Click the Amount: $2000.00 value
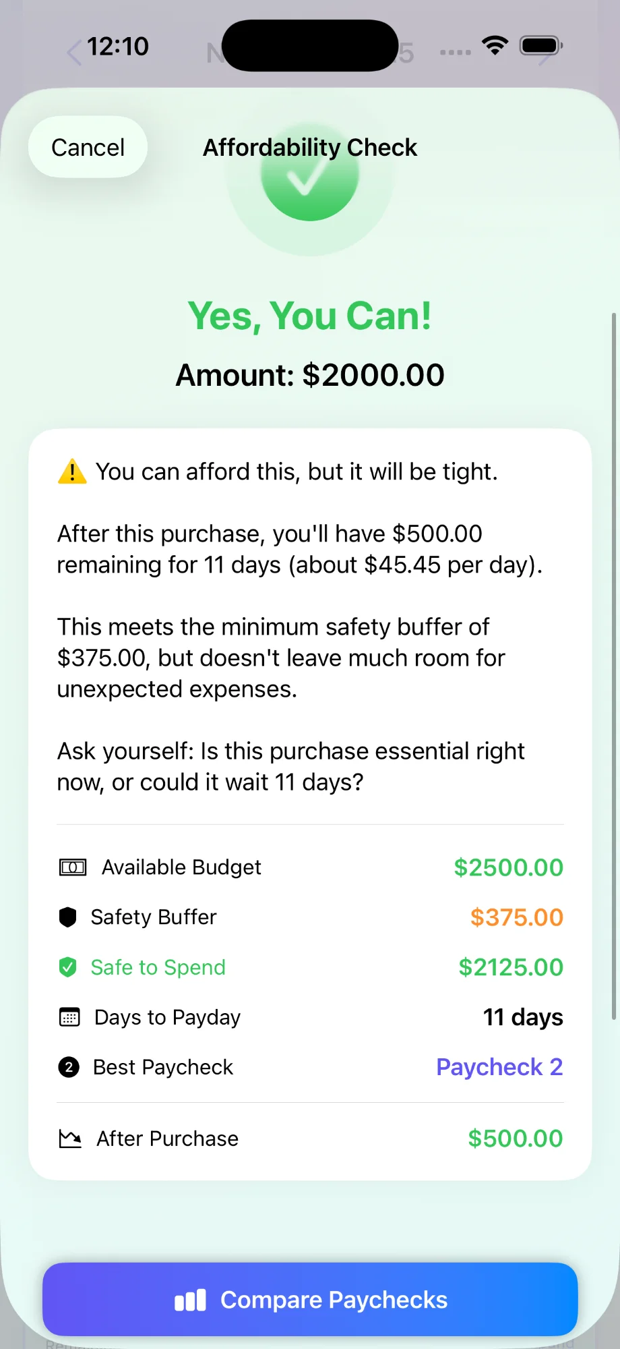The height and width of the screenshot is (1349, 620). [309, 375]
